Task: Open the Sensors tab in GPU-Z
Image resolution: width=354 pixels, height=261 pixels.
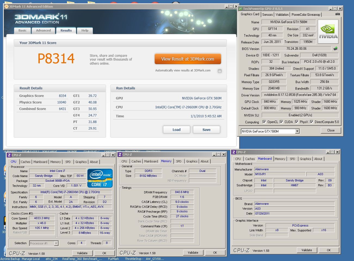Action: pyautogui.click(x=267, y=15)
